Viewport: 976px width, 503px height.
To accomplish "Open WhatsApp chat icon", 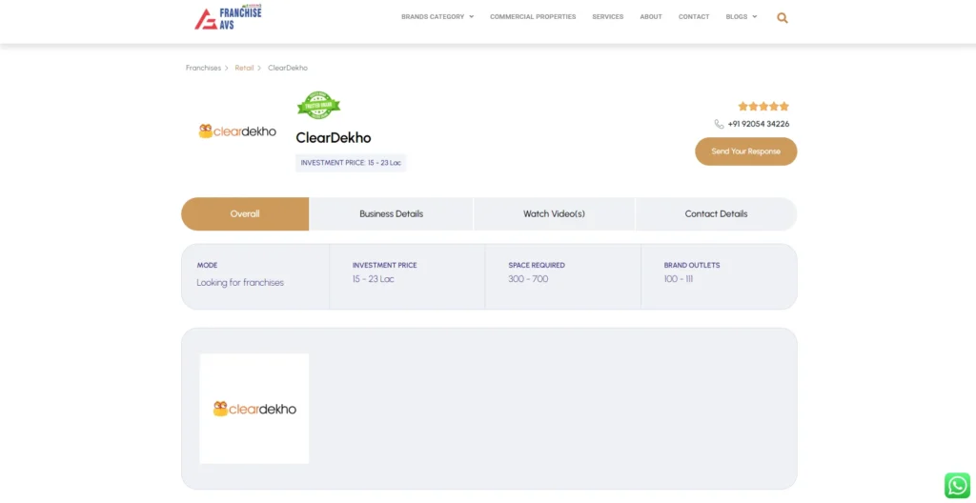I will tap(957, 486).
